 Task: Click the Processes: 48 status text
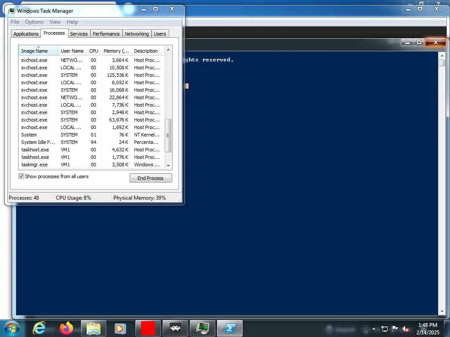(x=24, y=198)
